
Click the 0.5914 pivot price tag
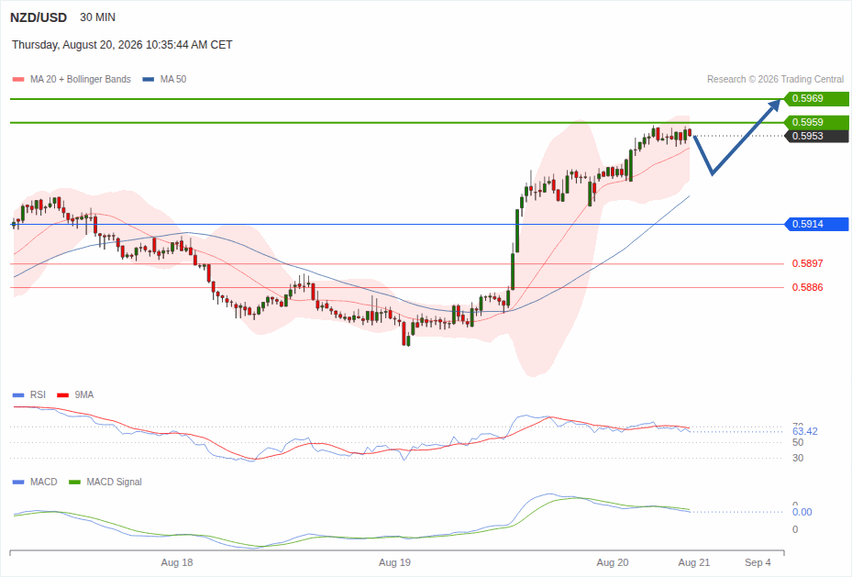pos(816,224)
